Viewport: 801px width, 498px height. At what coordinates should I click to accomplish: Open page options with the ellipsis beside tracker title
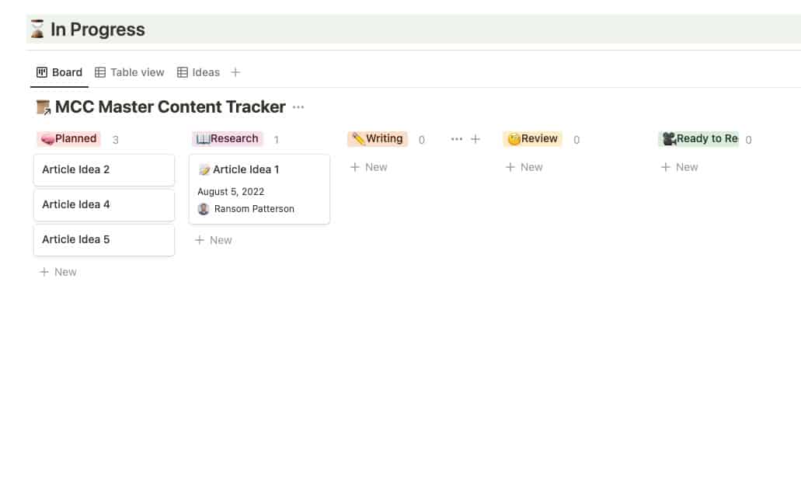coord(298,107)
